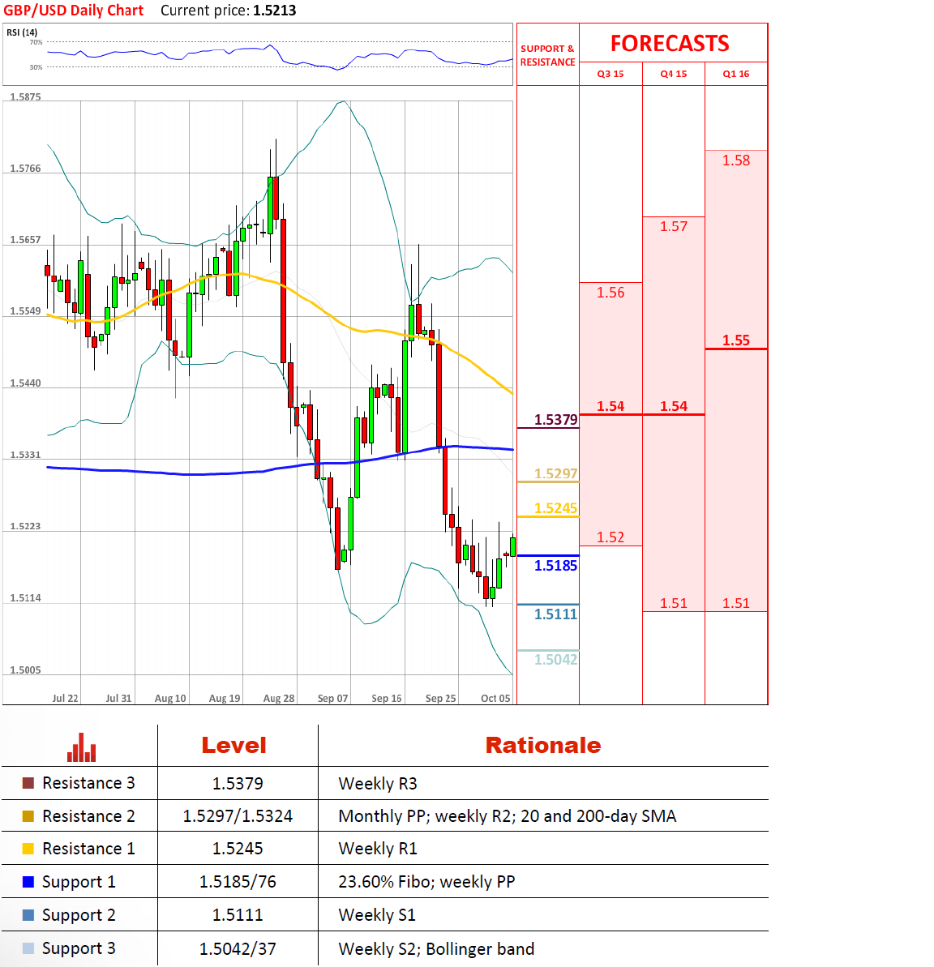Screen dimensions: 934x967
Task: Click the Support 2 steel-blue color swatch
Action: (28, 915)
